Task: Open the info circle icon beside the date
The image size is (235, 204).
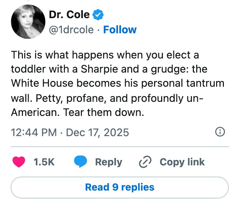Action: pyautogui.click(x=220, y=132)
